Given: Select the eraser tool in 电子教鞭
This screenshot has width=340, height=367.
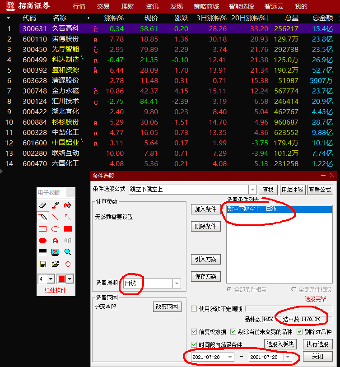Looking at the screenshot, I should (x=42, y=205).
